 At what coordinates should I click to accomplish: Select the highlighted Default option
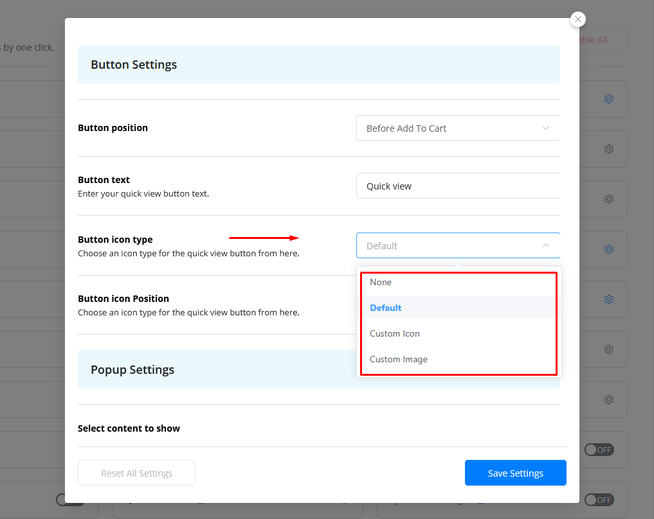coord(385,308)
